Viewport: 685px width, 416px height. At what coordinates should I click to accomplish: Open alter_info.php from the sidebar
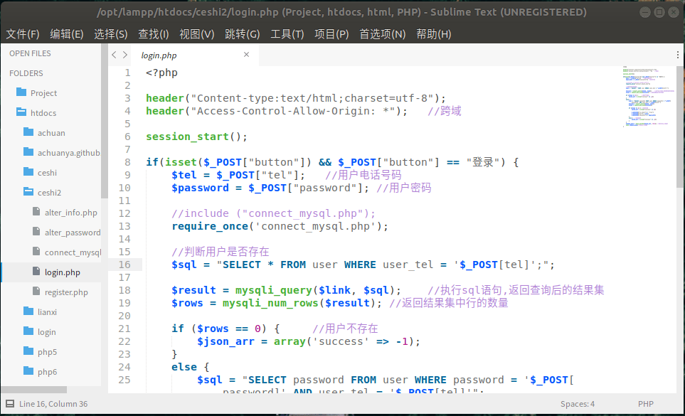coord(70,213)
